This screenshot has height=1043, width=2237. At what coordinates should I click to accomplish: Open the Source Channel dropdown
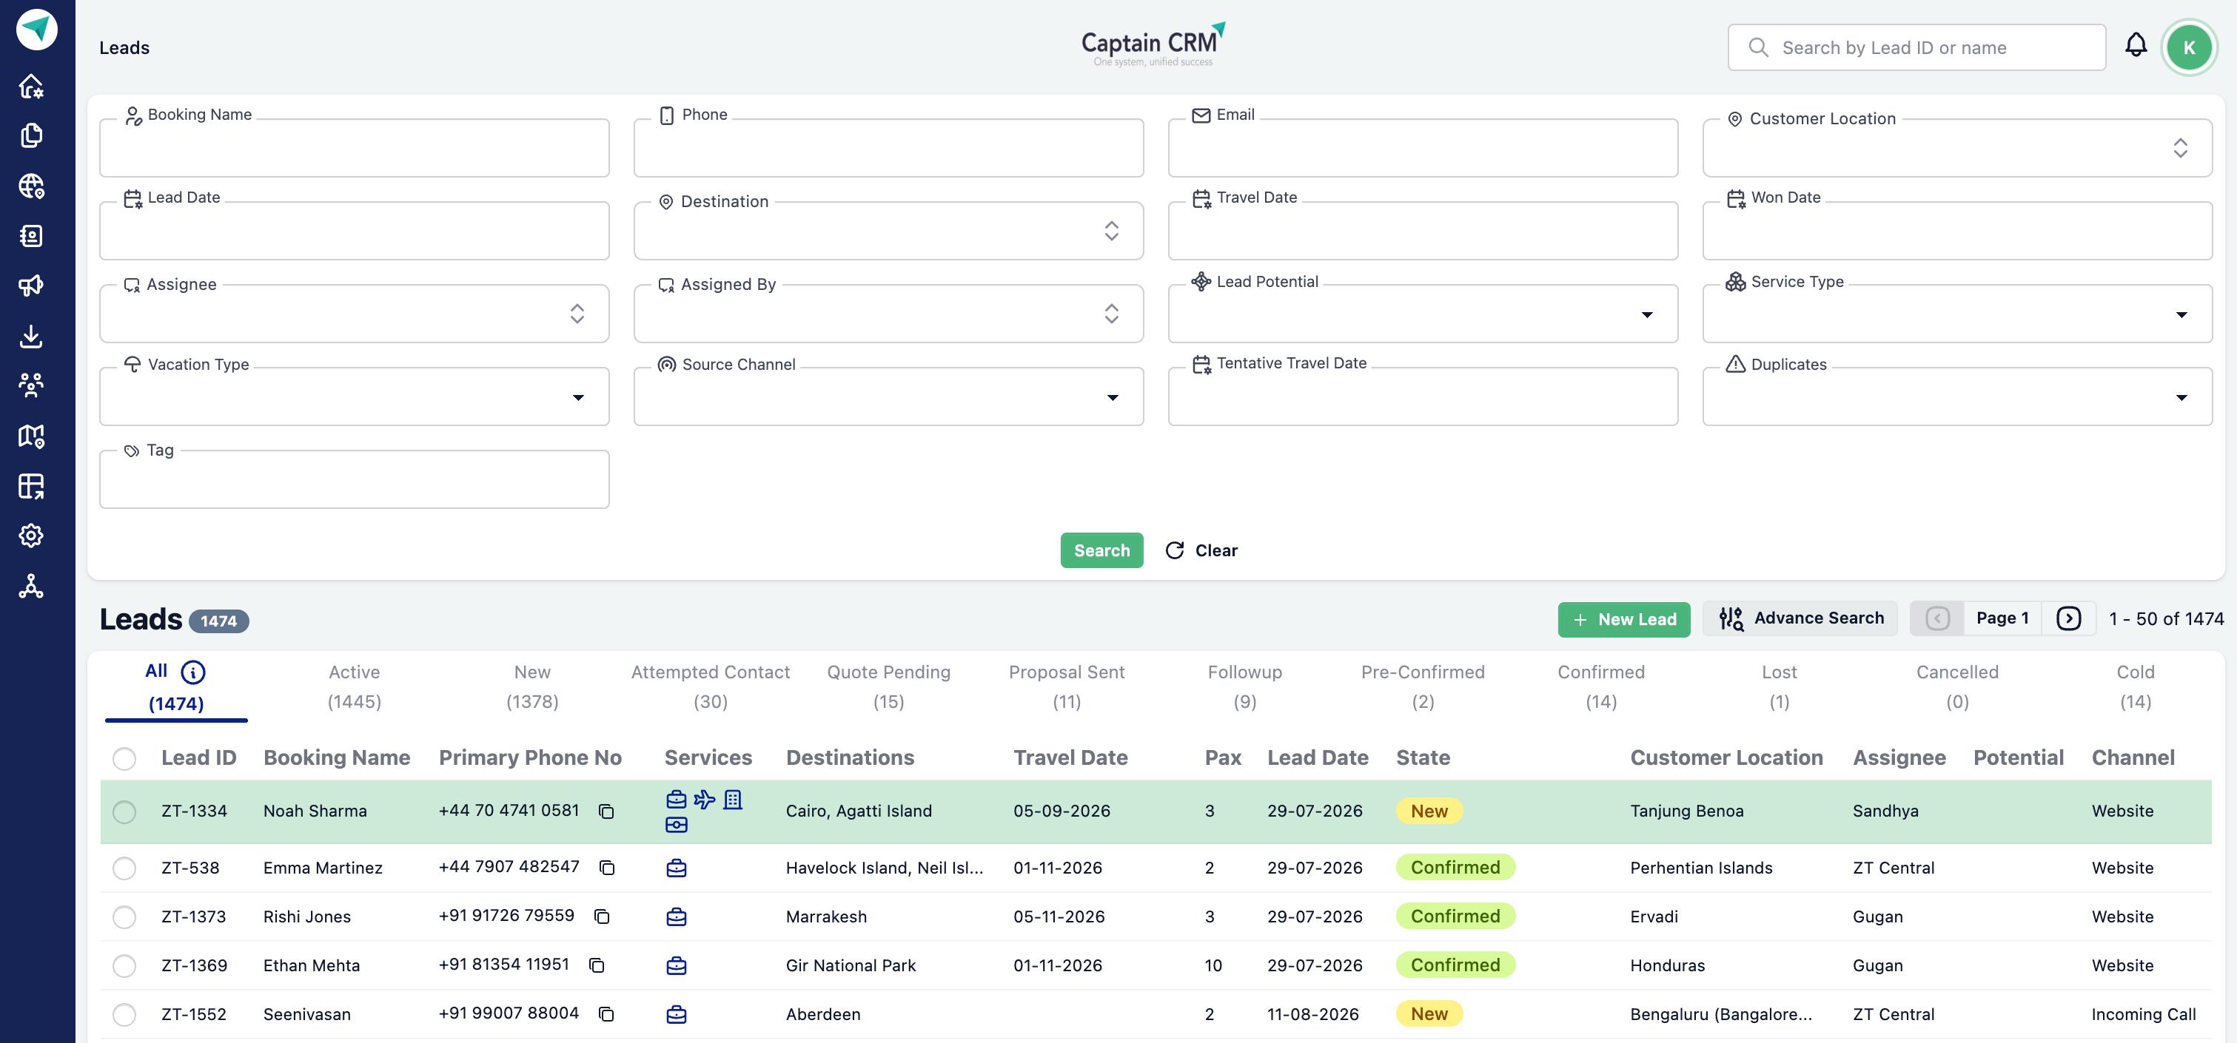tap(888, 396)
